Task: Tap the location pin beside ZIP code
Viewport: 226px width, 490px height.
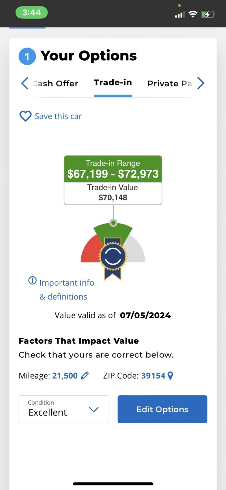Action: click(x=171, y=375)
